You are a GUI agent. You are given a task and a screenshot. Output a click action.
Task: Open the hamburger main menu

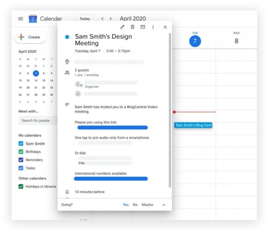(x=21, y=19)
